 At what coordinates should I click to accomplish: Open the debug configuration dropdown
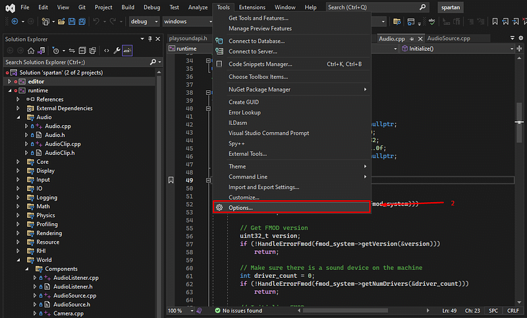click(144, 21)
